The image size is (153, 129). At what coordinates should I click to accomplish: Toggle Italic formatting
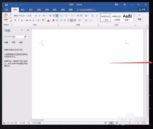[x=18, y=20]
